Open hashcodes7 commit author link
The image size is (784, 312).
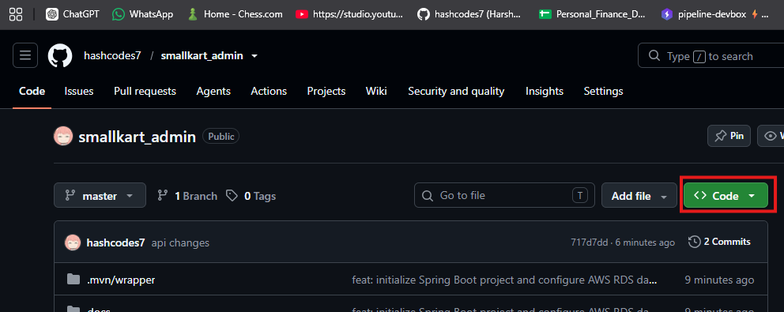115,243
